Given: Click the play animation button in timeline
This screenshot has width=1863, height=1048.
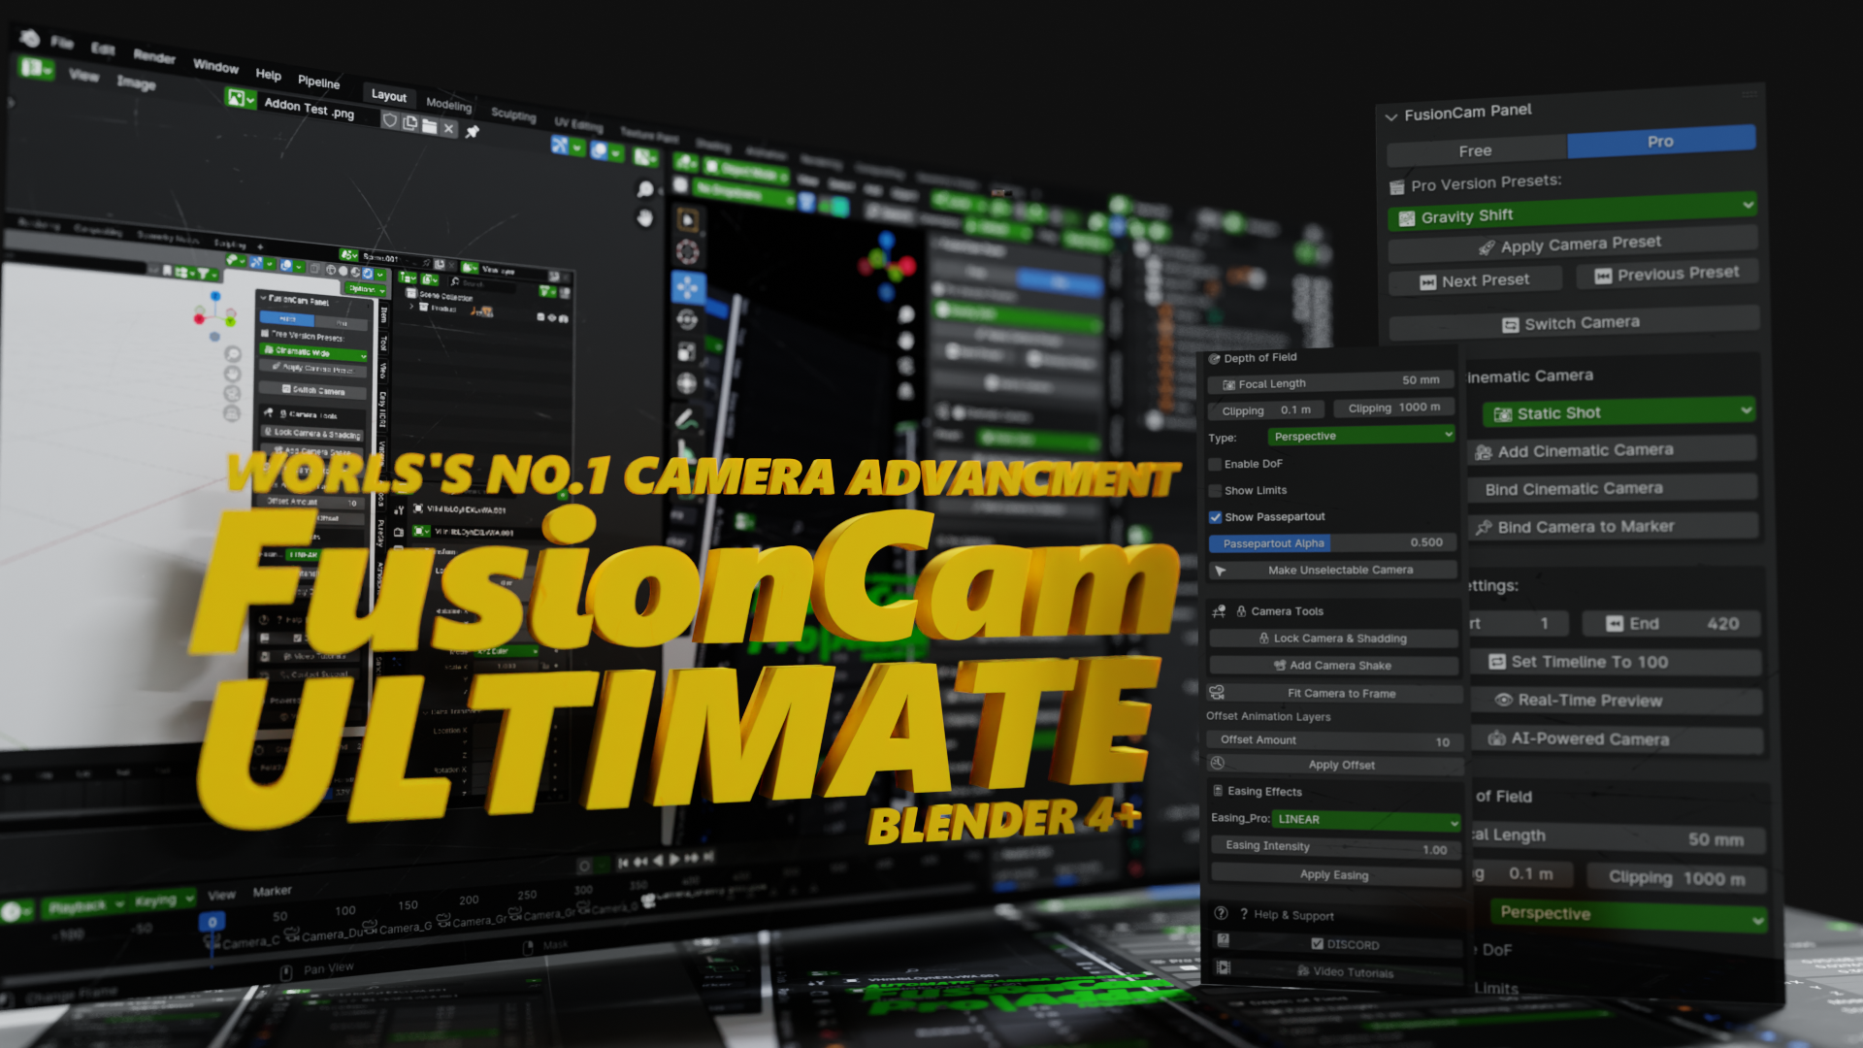Looking at the screenshot, I should 674,860.
